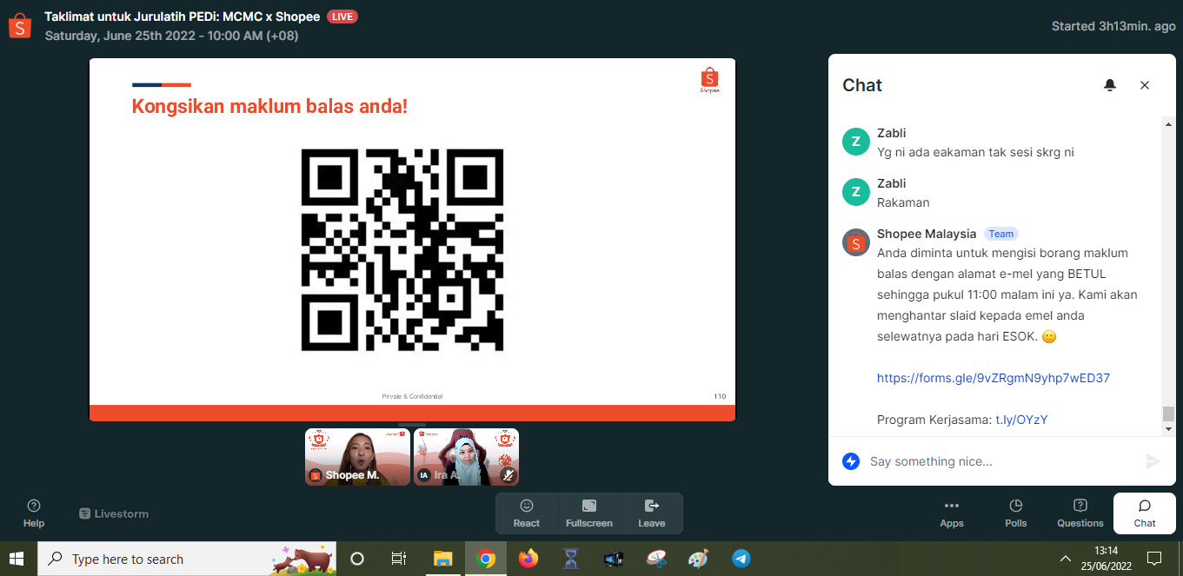Click the slide heading 'Kongsikan maklum balas anda!'
1183x576 pixels.
click(x=269, y=107)
